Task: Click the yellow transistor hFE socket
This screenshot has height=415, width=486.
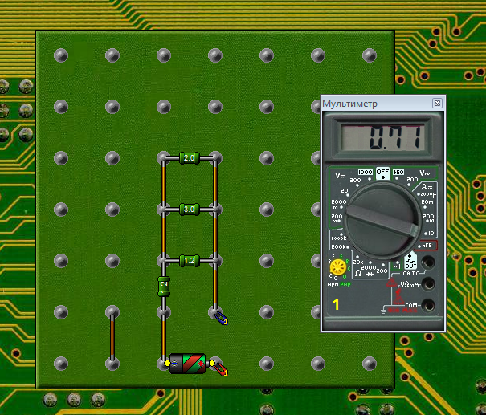Action: pyautogui.click(x=339, y=266)
